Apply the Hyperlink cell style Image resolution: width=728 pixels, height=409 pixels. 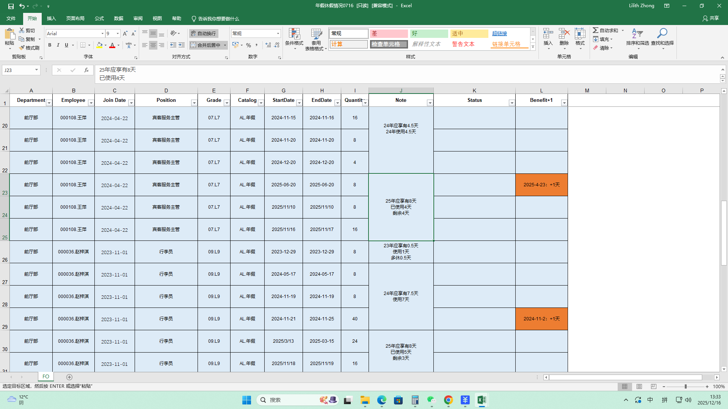point(499,33)
